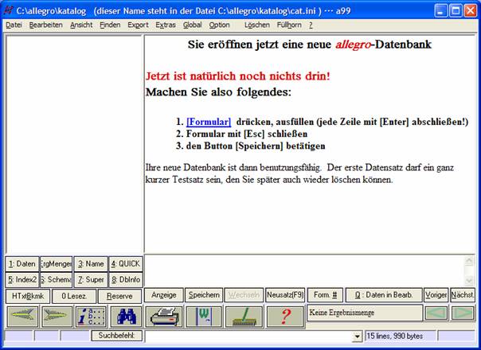Click the allegro application icon in title bar

pyautogui.click(x=8, y=10)
